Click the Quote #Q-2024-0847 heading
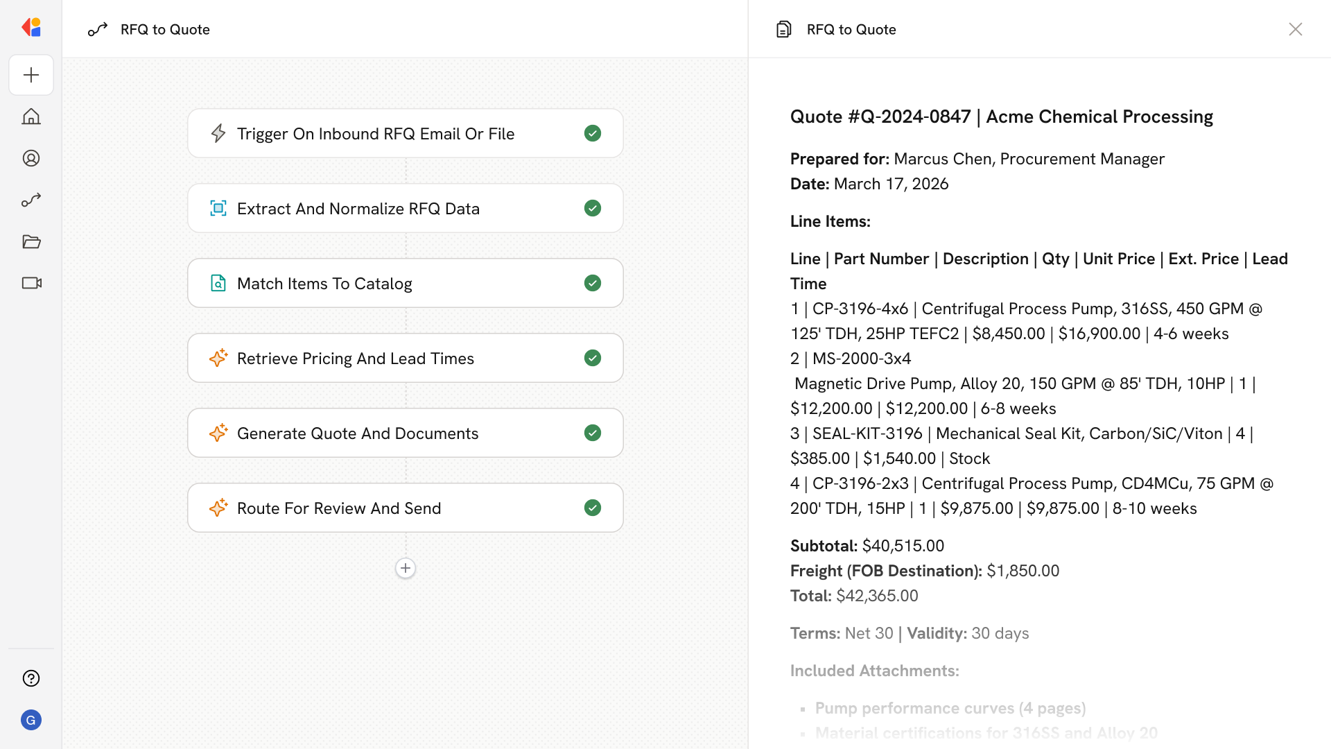1331x749 pixels. pos(1001,117)
